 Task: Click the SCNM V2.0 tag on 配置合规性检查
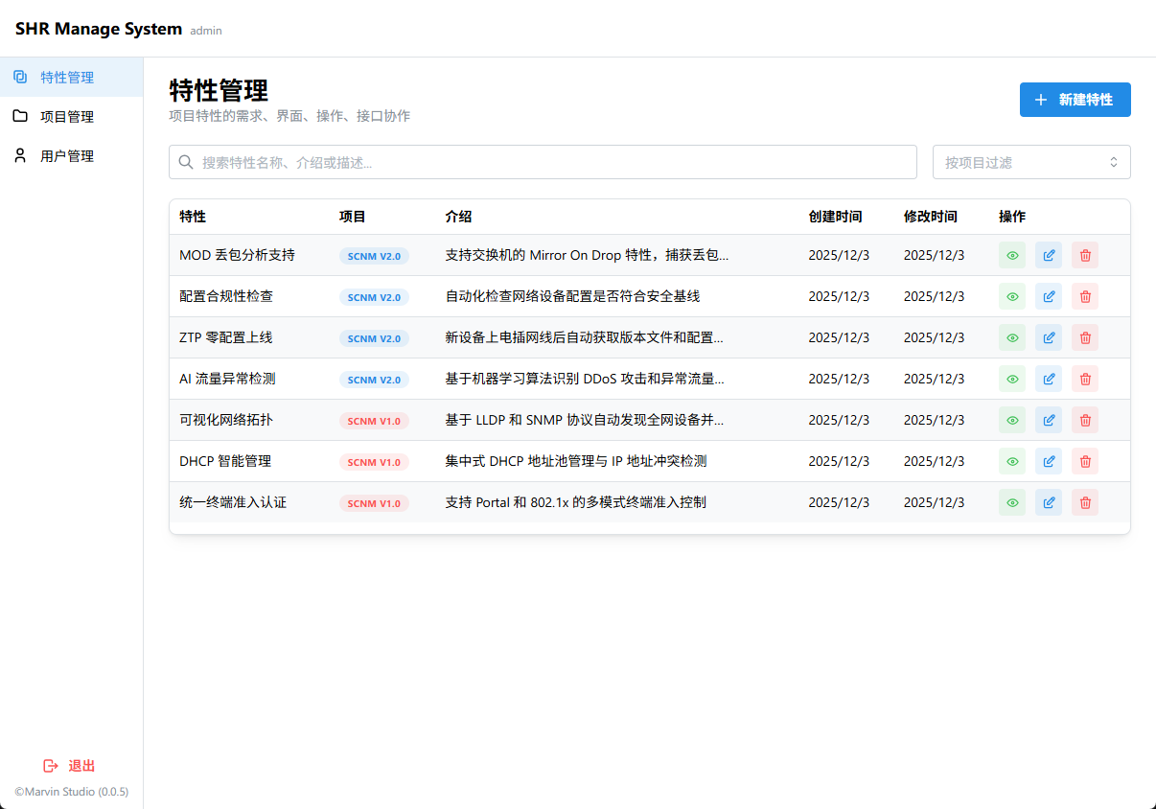click(374, 297)
